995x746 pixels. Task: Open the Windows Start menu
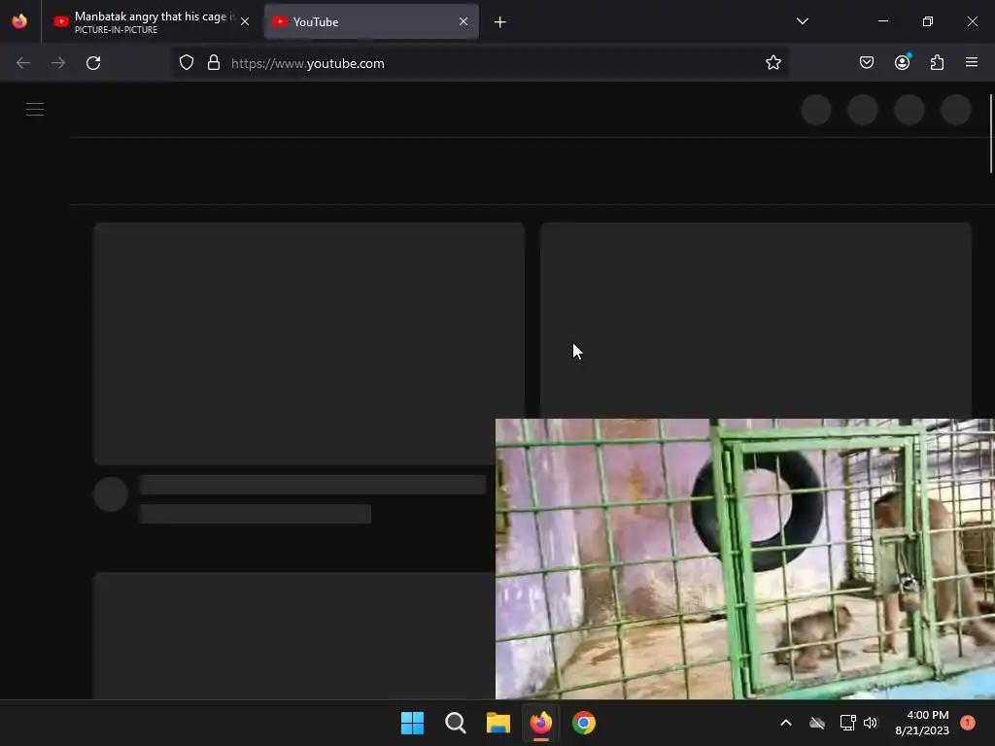pyautogui.click(x=412, y=723)
